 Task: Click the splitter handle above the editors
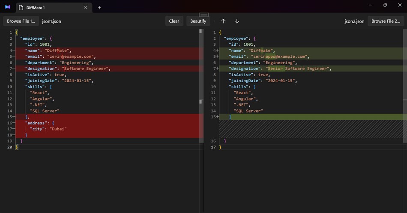[204, 15]
